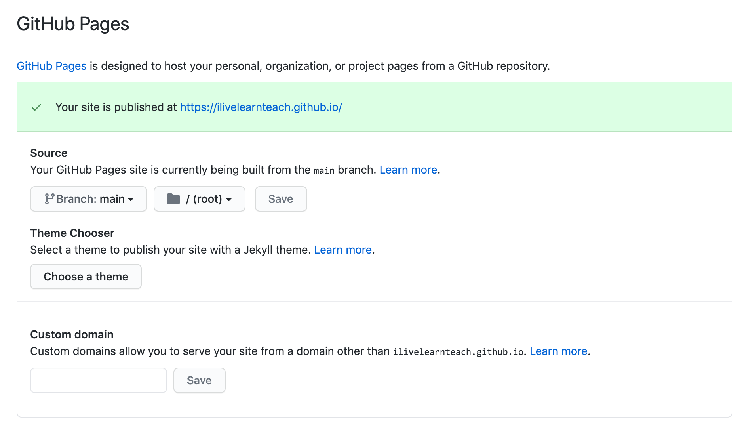Save the custom domain
This screenshot has height=431, width=742.
199,380
